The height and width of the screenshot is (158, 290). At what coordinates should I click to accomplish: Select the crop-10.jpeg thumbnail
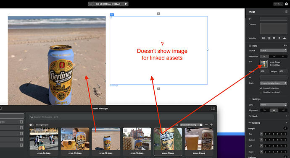[x=137, y=139]
